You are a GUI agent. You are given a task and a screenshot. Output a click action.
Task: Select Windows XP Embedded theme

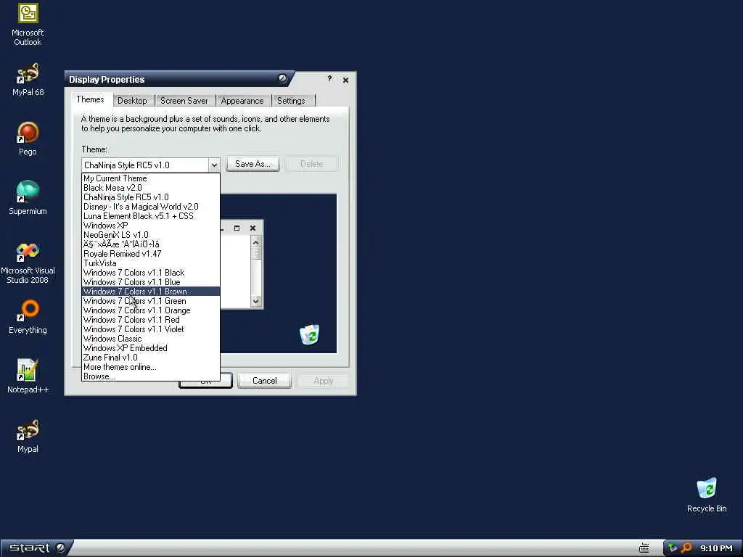pos(151,348)
